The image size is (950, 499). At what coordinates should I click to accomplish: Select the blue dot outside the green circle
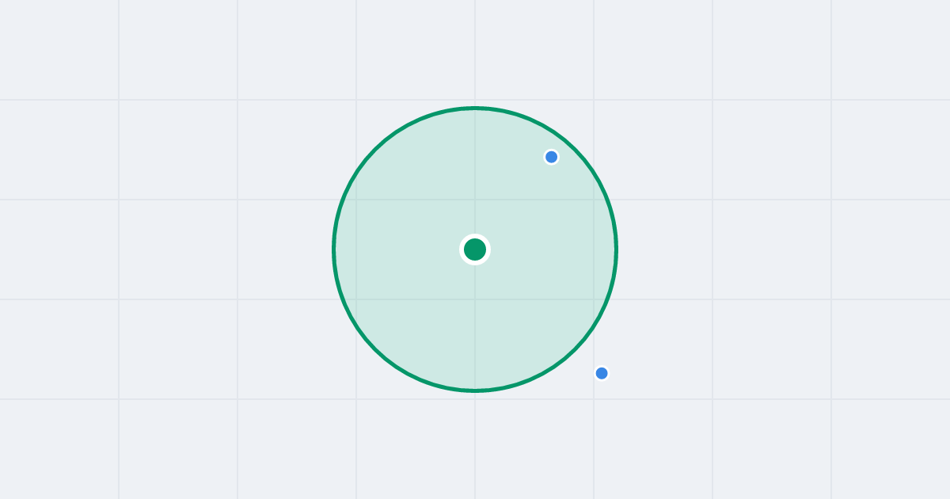pyautogui.click(x=602, y=373)
